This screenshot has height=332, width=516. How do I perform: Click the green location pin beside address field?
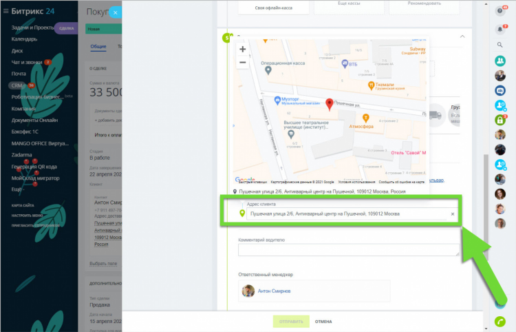(242, 214)
